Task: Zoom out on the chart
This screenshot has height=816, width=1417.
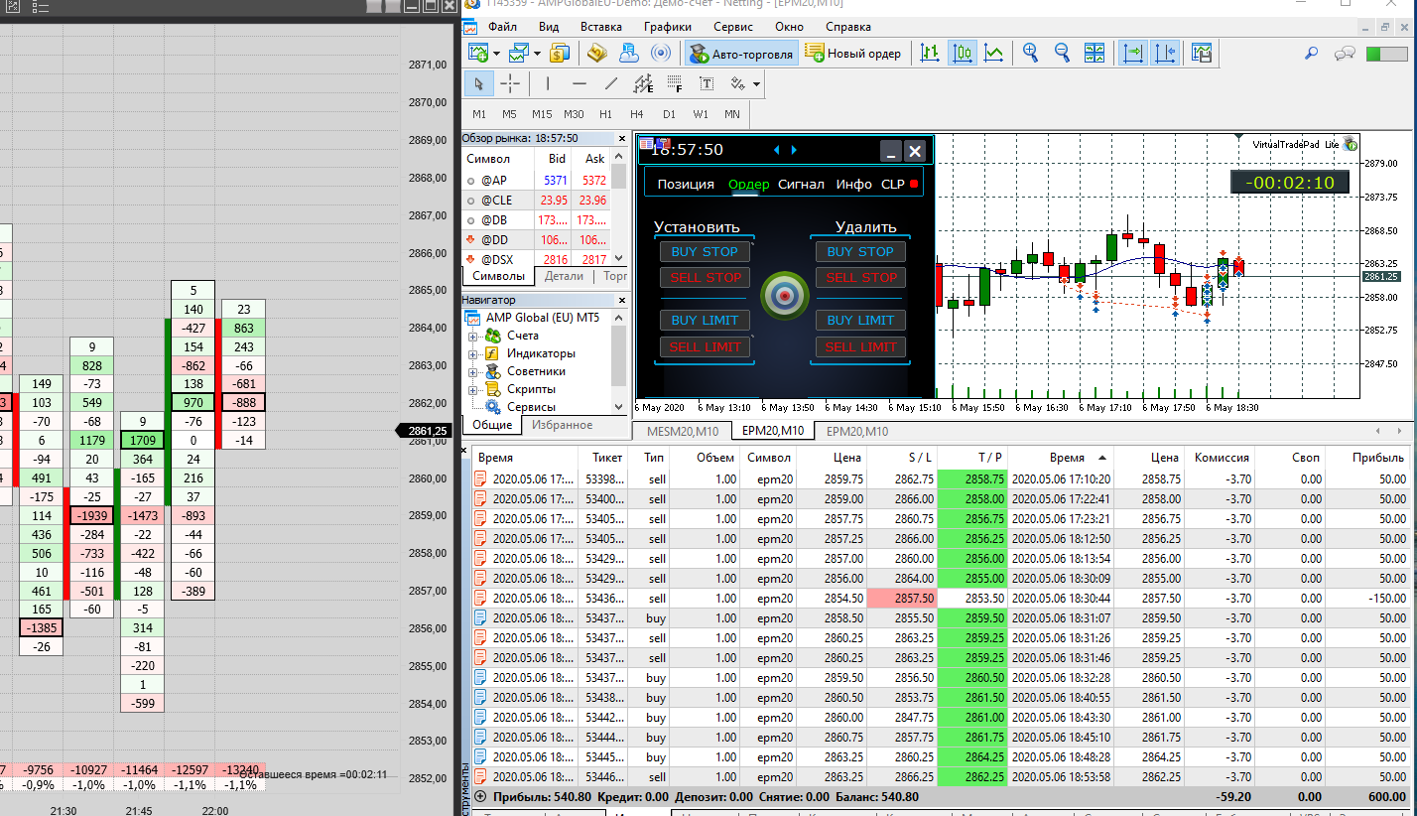Action: [1062, 54]
